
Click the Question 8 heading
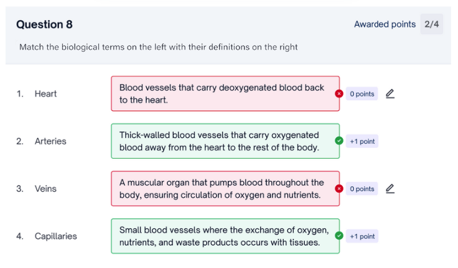tap(44, 24)
